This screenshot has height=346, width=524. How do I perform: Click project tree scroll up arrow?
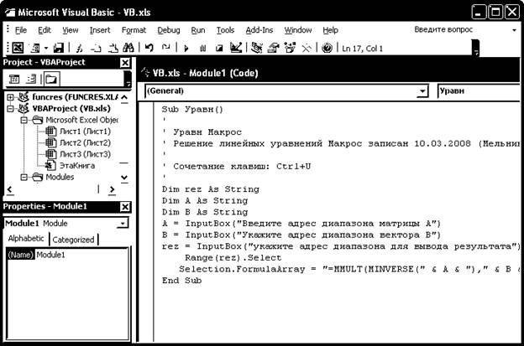click(x=124, y=98)
